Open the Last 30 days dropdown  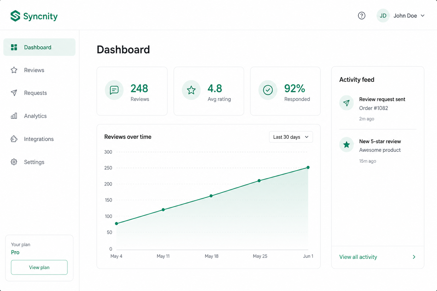click(x=291, y=137)
